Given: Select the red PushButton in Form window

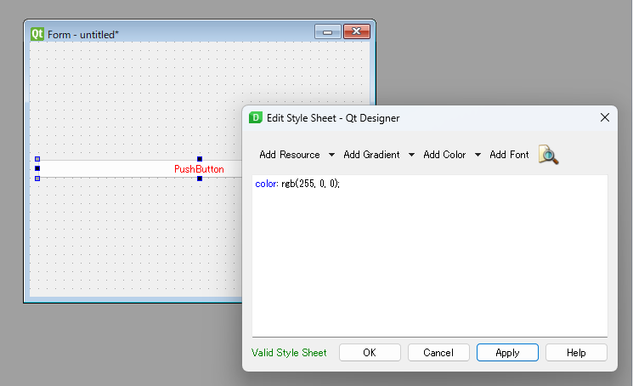Looking at the screenshot, I should pos(199,169).
